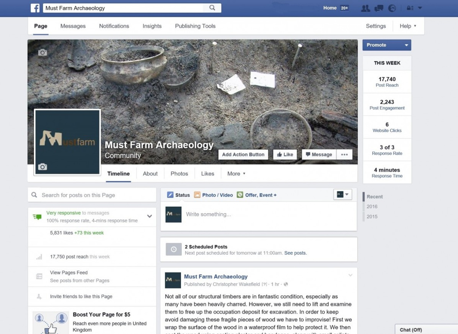Open Publishing Tools tab
Viewport: 458px width, 334px height.
pyautogui.click(x=195, y=26)
